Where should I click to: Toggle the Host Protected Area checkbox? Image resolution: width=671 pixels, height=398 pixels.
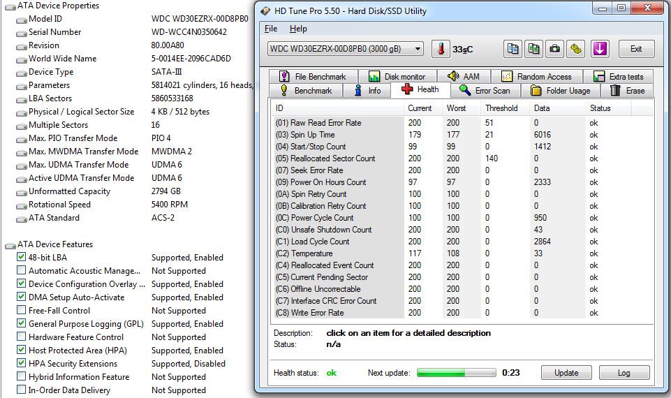coord(21,350)
